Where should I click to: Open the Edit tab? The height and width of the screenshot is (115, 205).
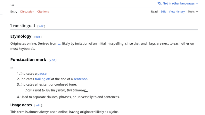(163, 11)
